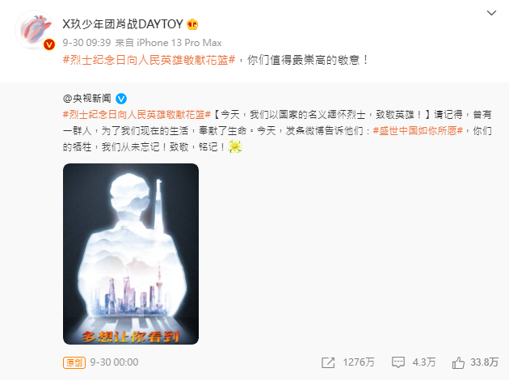Open the poster's profile avatar
The height and width of the screenshot is (381, 509).
(x=35, y=30)
